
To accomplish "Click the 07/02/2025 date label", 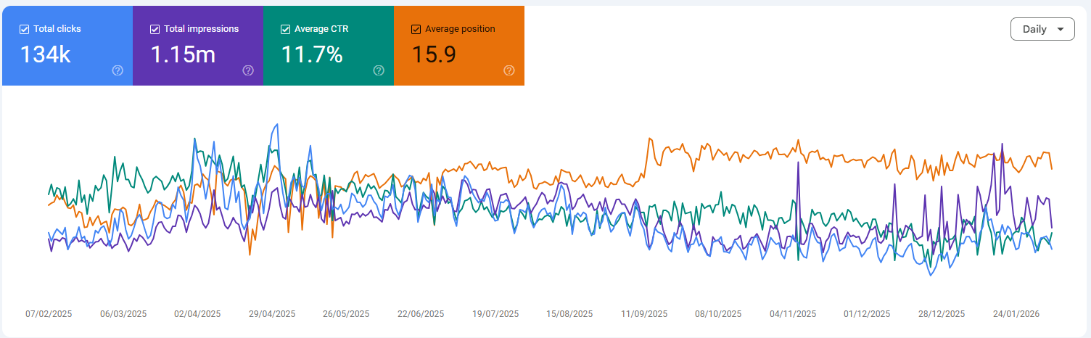I will click(49, 314).
